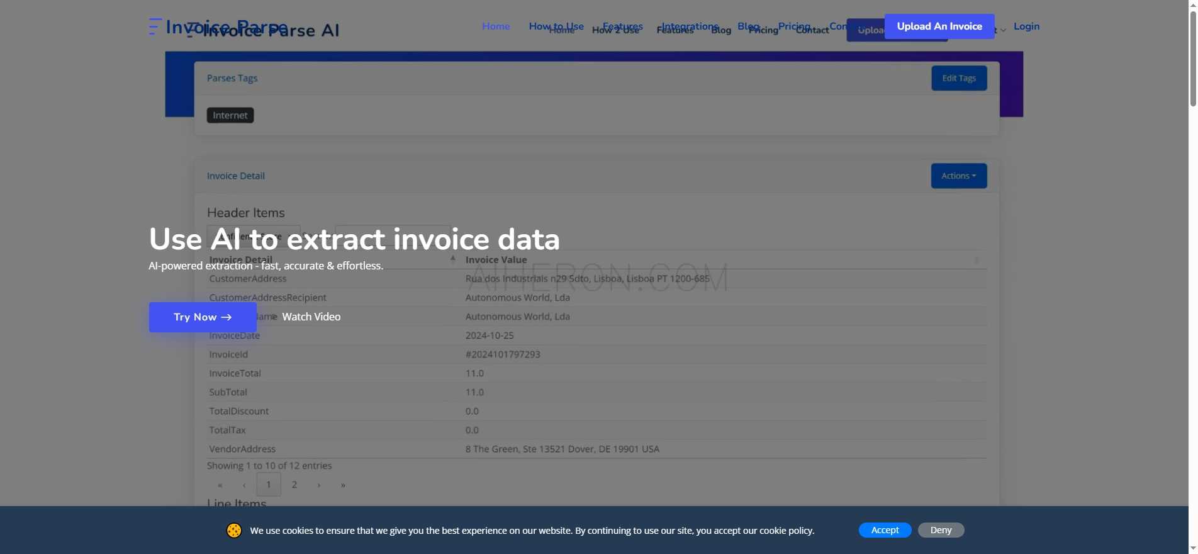
Task: Open the How to Use page
Action: [x=556, y=26]
